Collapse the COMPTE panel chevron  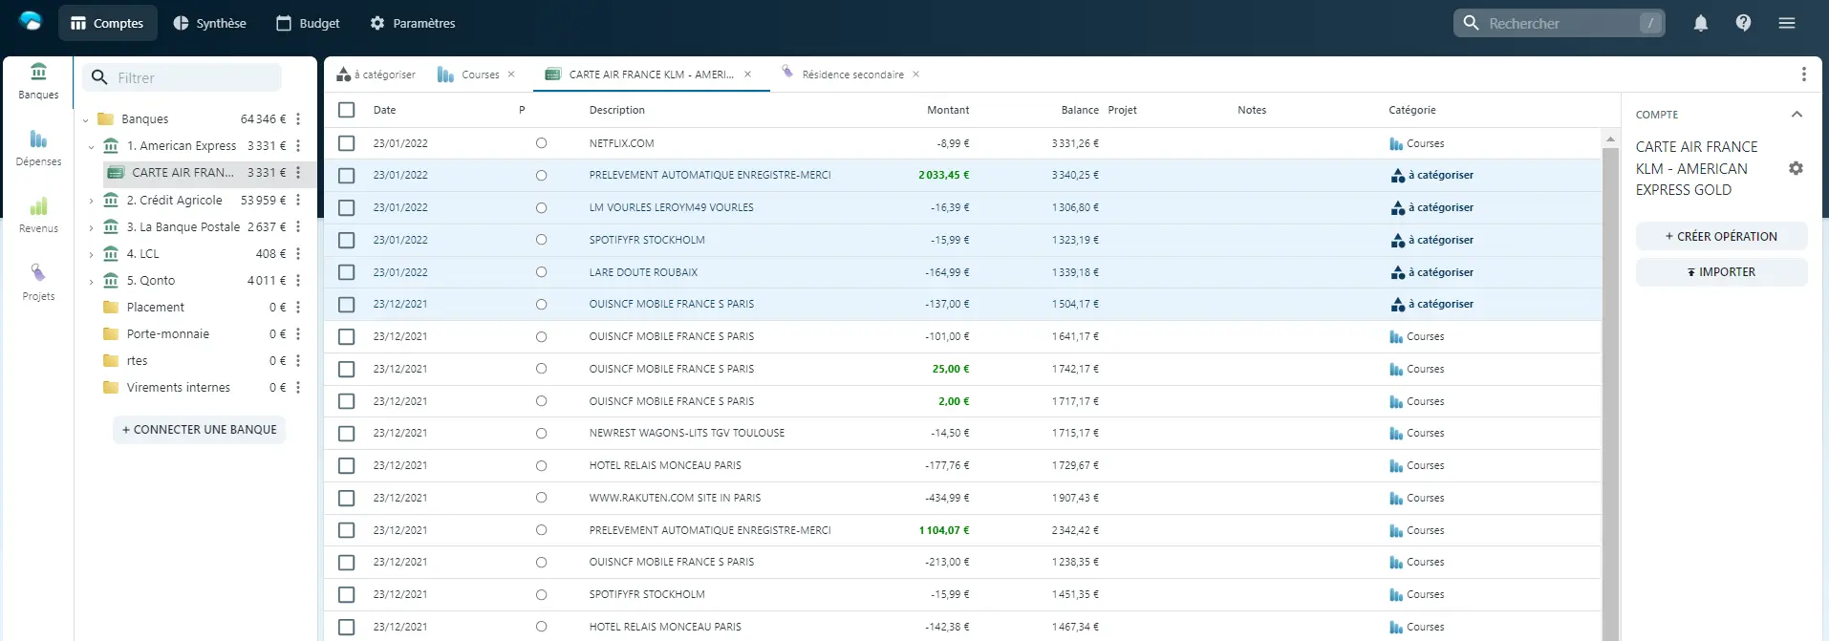pyautogui.click(x=1797, y=115)
